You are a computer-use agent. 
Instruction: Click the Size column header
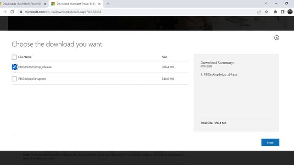[x=164, y=57]
